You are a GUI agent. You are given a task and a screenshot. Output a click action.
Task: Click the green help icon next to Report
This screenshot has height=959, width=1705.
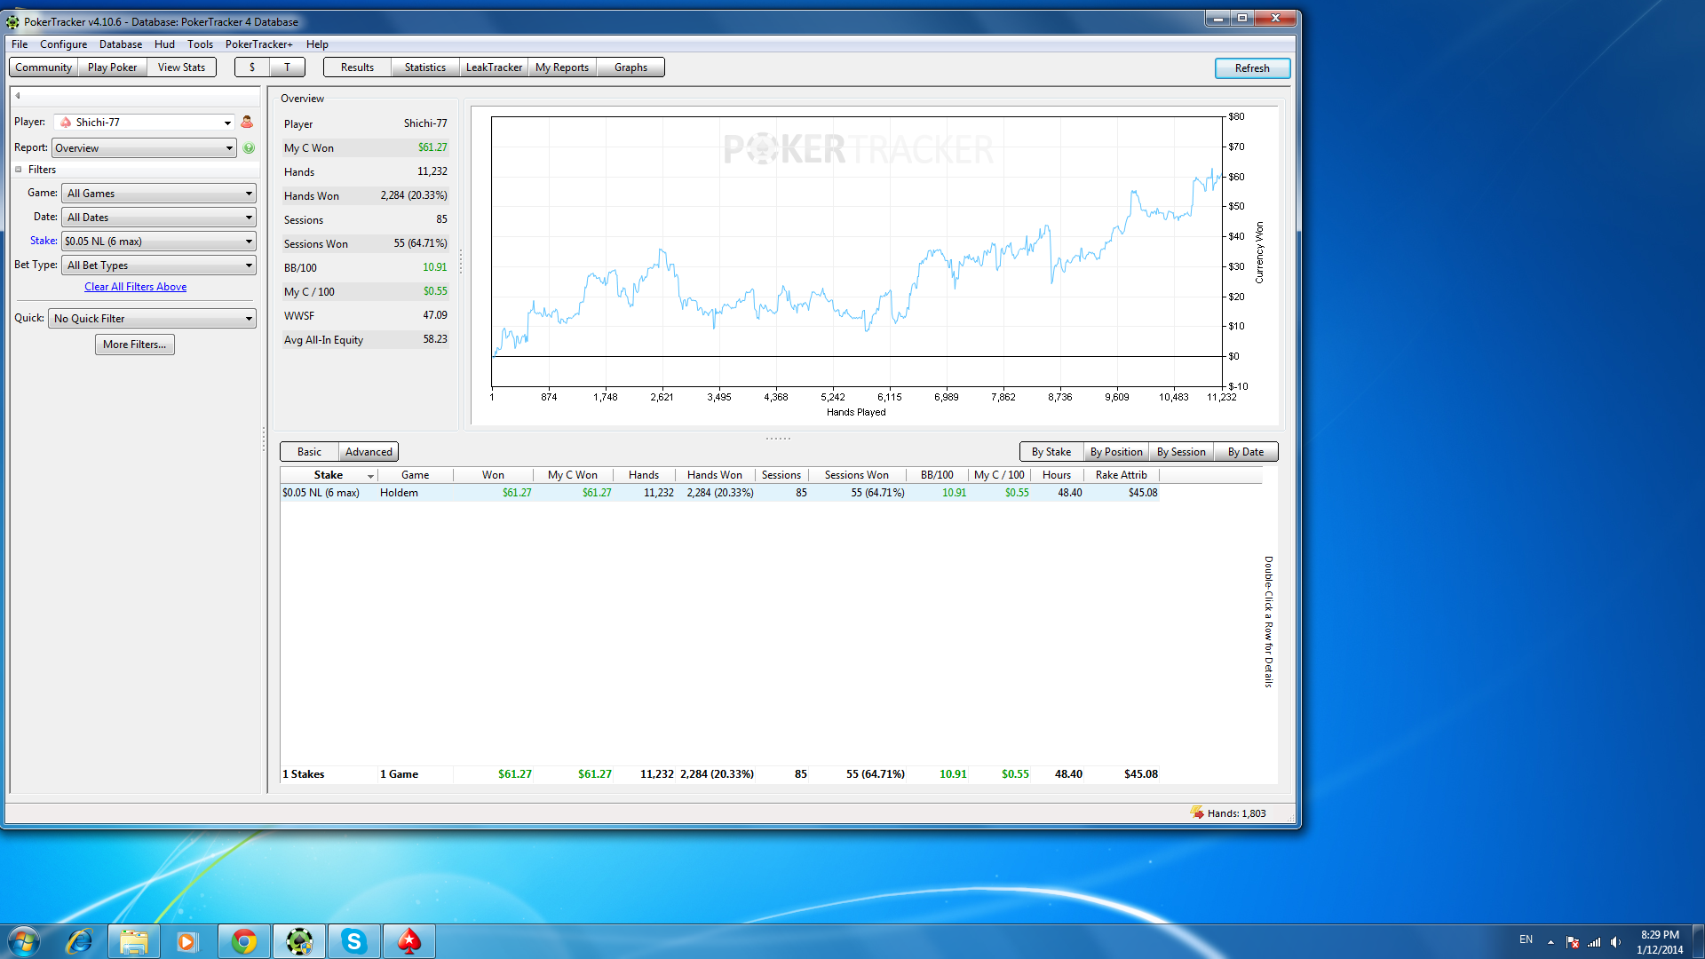coord(249,148)
